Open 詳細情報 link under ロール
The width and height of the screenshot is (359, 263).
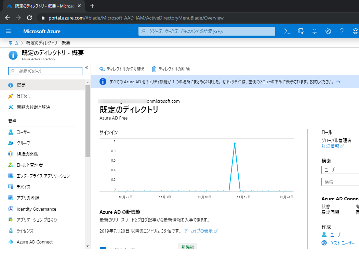(333, 146)
